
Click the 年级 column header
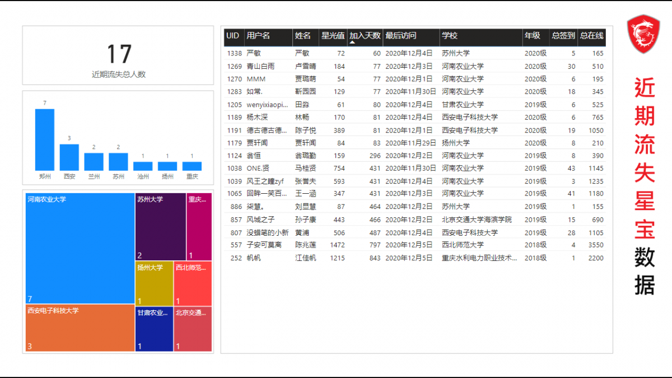(x=532, y=36)
